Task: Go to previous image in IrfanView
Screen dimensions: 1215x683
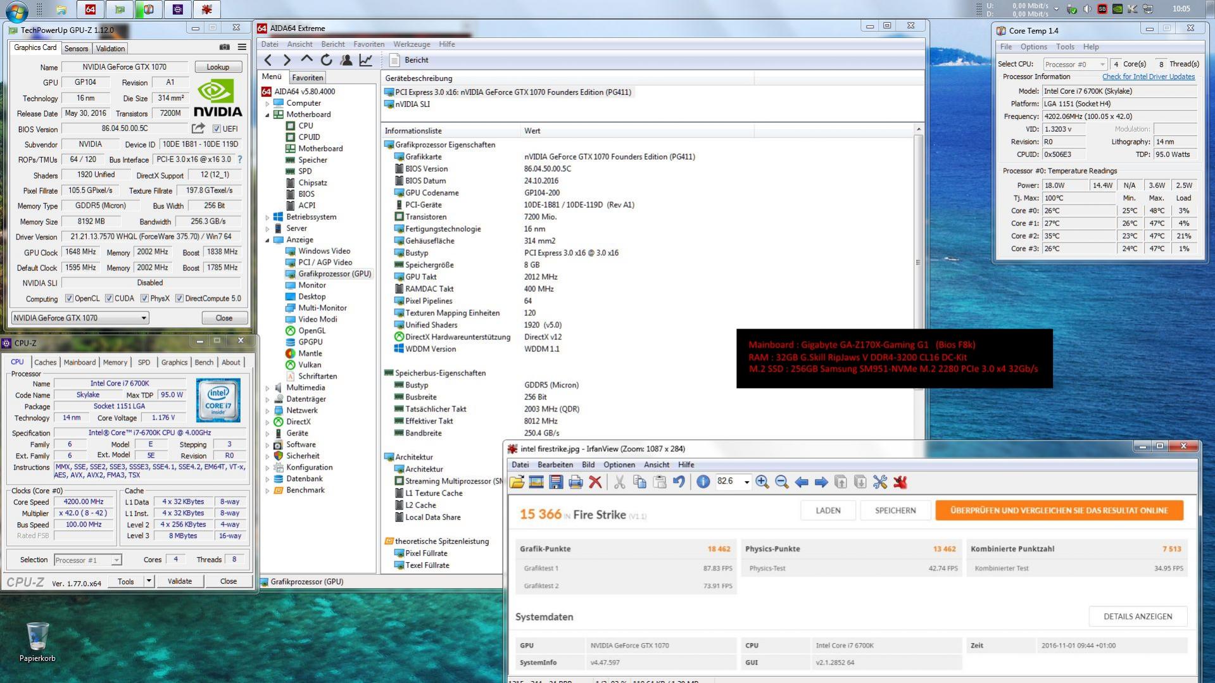Action: [x=802, y=482]
